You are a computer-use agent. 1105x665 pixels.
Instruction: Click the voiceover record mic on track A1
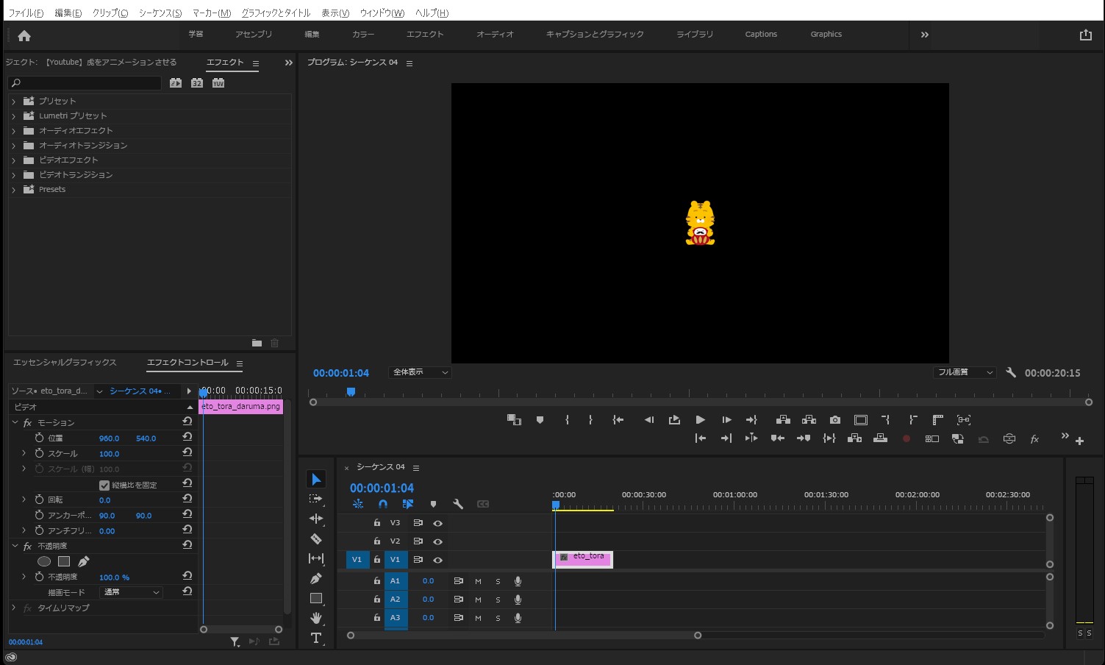pyautogui.click(x=518, y=580)
